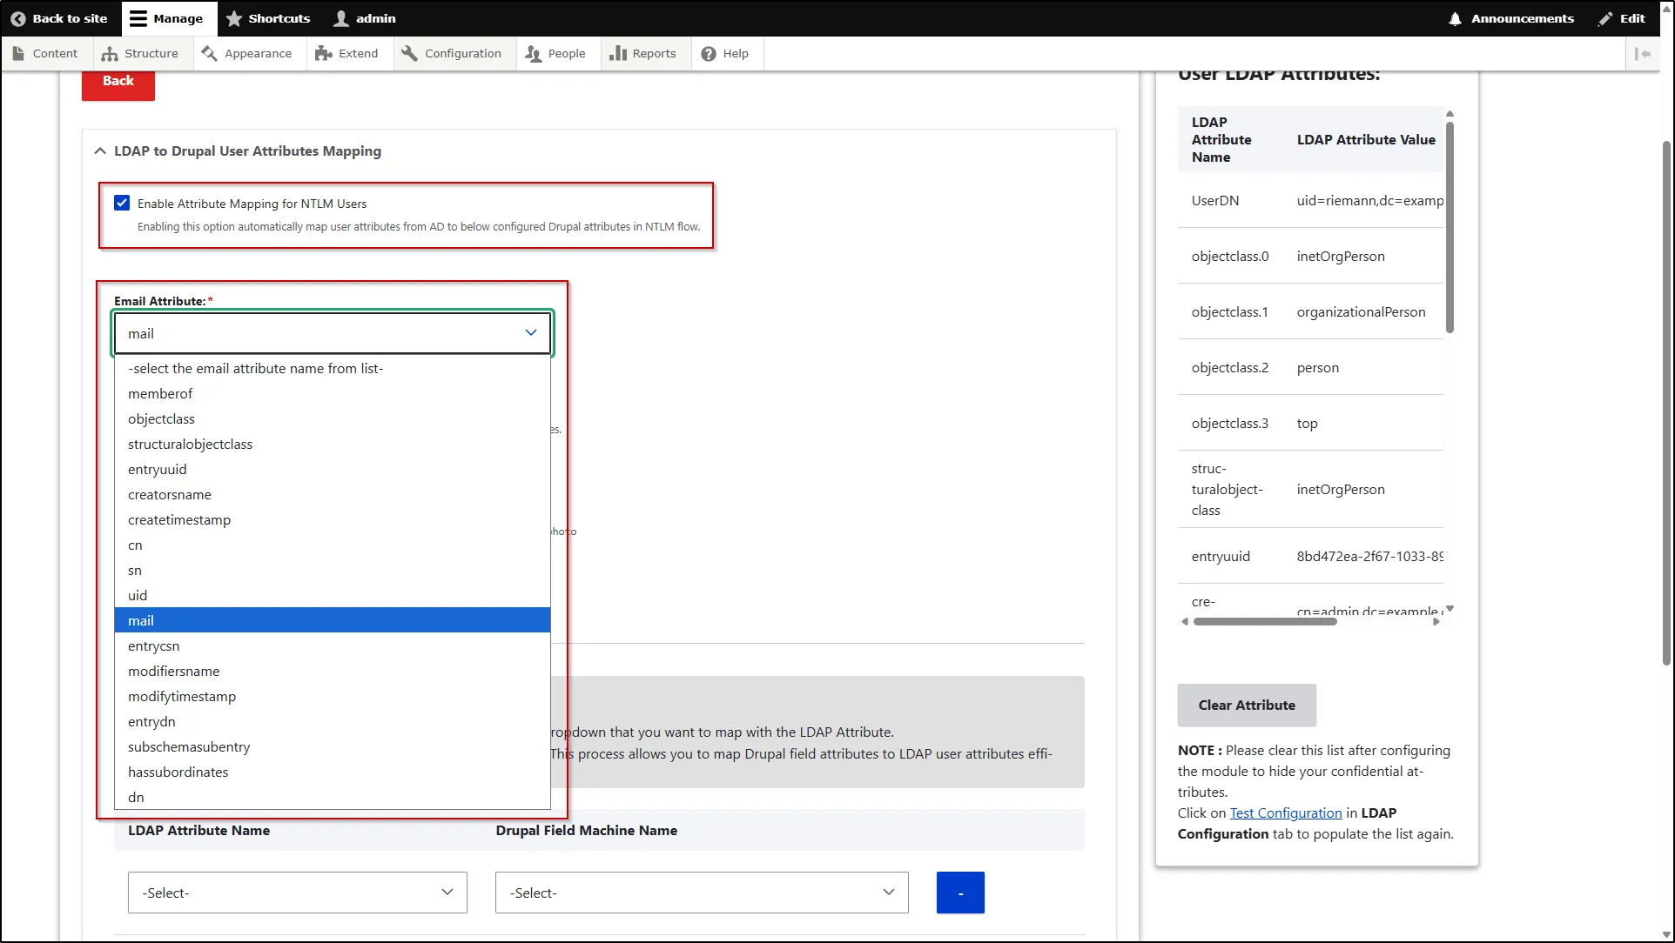Collapse the LDAP to Drupal User Attributes Mapping section
The height and width of the screenshot is (943, 1675).
(100, 150)
